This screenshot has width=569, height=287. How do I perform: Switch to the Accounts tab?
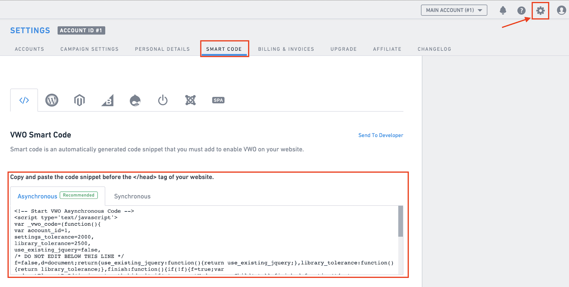[x=30, y=49]
